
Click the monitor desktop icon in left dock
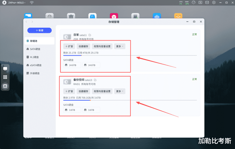pyautogui.click(x=5, y=69)
